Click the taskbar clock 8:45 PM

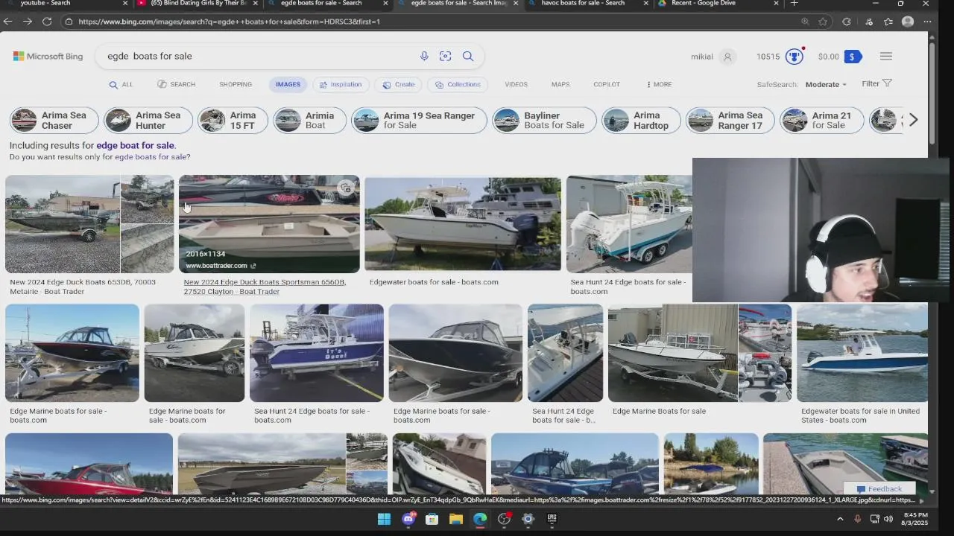pyautogui.click(x=915, y=515)
